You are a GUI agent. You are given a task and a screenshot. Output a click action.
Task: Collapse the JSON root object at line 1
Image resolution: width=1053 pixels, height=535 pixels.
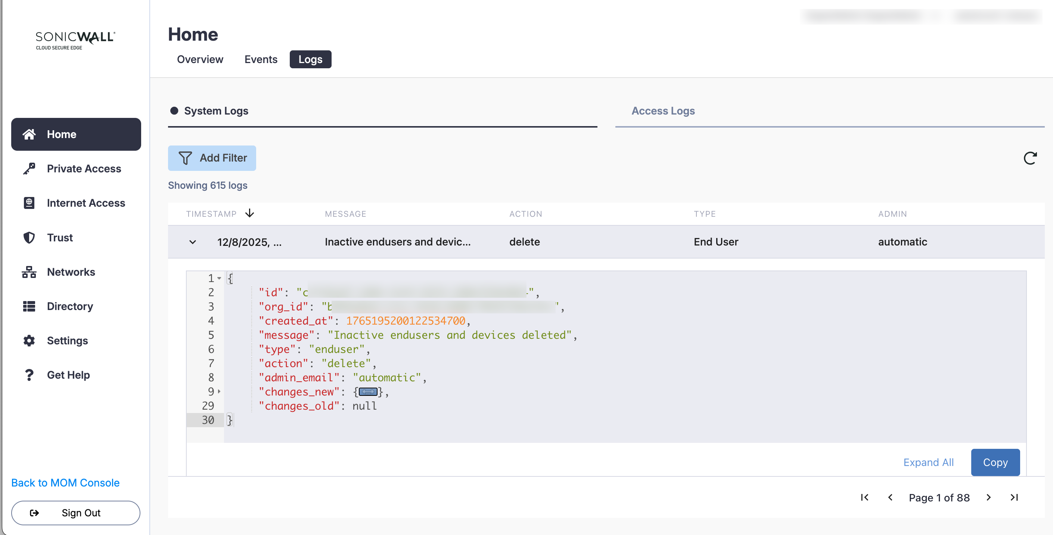[219, 279]
